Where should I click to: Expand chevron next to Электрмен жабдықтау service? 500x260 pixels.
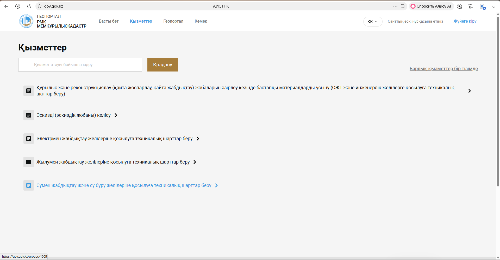click(198, 139)
